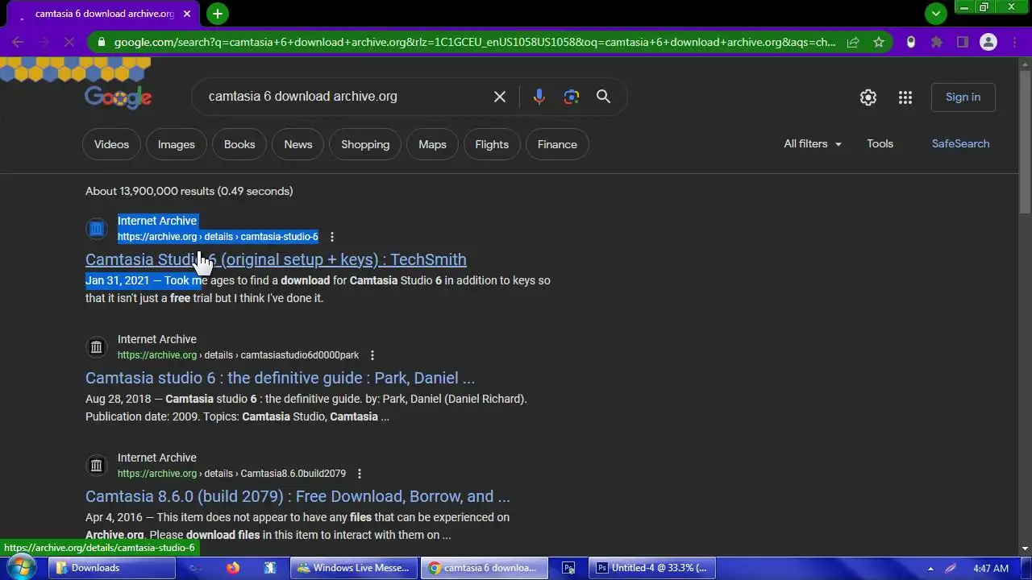Click the address bar URL

click(x=475, y=42)
